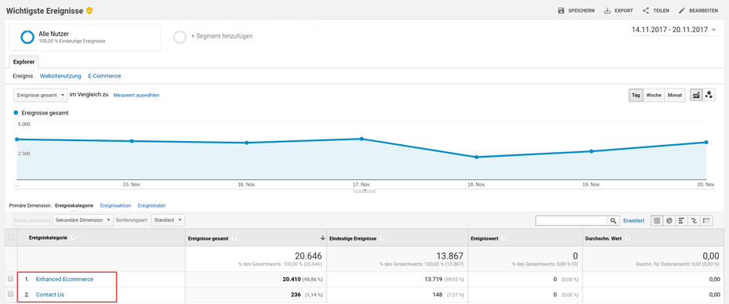Viewport: 729px width, 304px height.
Task: Switch table to pivot view
Action: pyautogui.click(x=707, y=221)
